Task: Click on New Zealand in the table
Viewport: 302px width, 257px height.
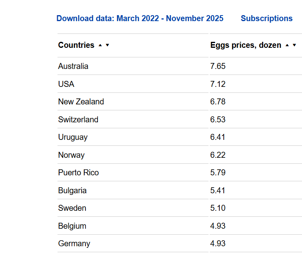Action: pyautogui.click(x=81, y=102)
